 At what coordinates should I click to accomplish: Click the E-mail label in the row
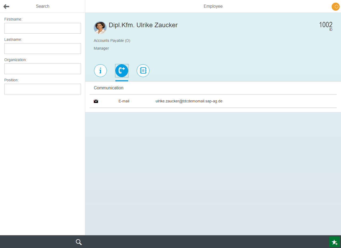click(124, 101)
